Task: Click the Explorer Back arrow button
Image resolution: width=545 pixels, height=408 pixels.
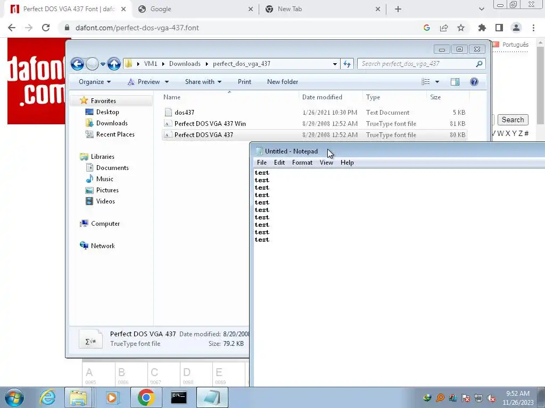Action: 77,64
